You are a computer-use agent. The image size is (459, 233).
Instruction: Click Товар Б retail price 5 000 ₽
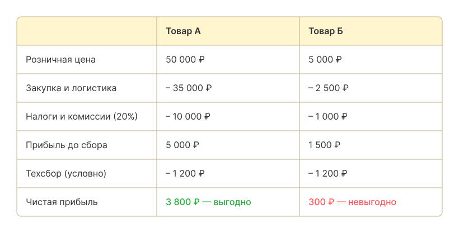(x=325, y=60)
